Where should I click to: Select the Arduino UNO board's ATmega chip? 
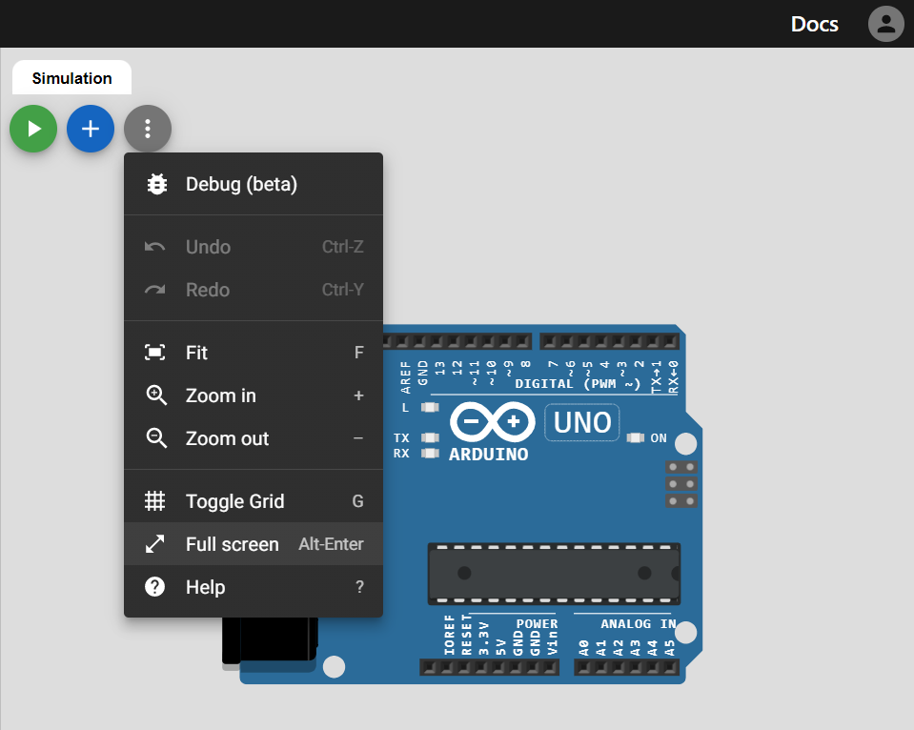tap(554, 574)
